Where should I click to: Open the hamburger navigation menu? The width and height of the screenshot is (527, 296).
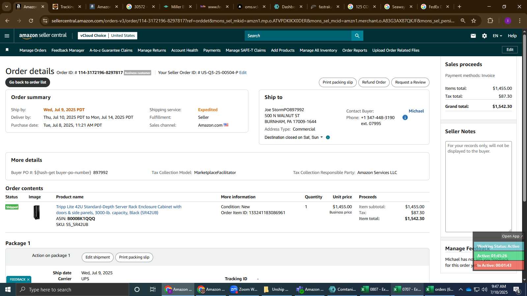click(7, 36)
